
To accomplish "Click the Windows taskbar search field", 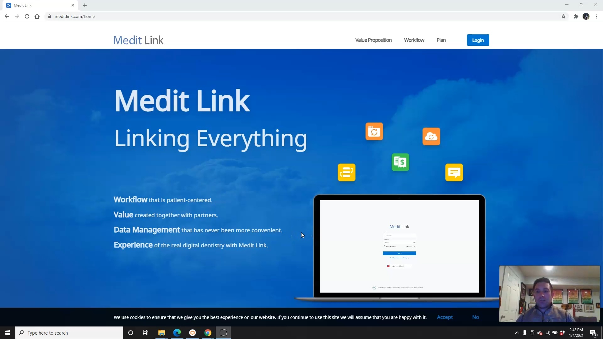I will click(69, 333).
